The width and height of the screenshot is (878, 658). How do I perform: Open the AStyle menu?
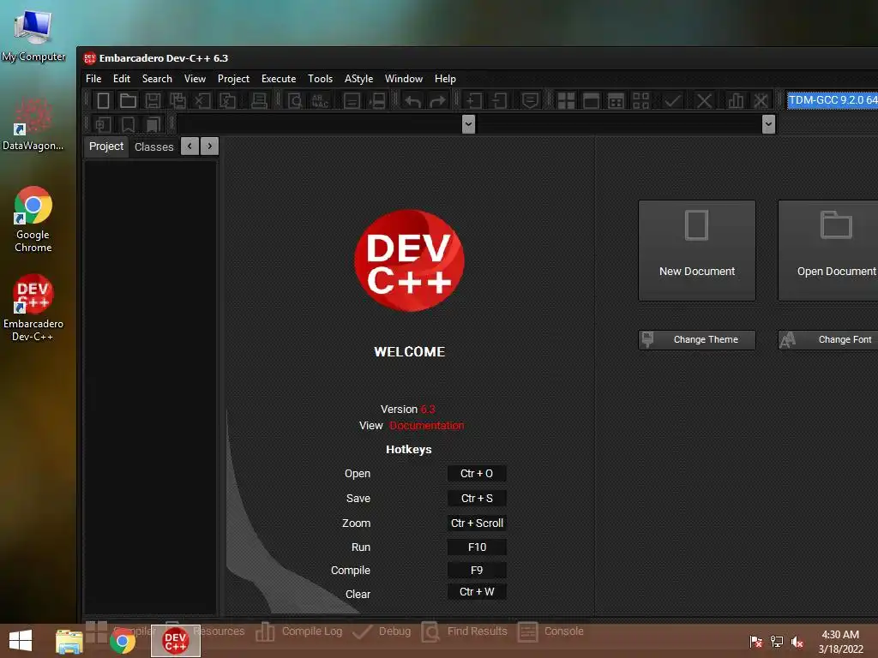pyautogui.click(x=359, y=79)
